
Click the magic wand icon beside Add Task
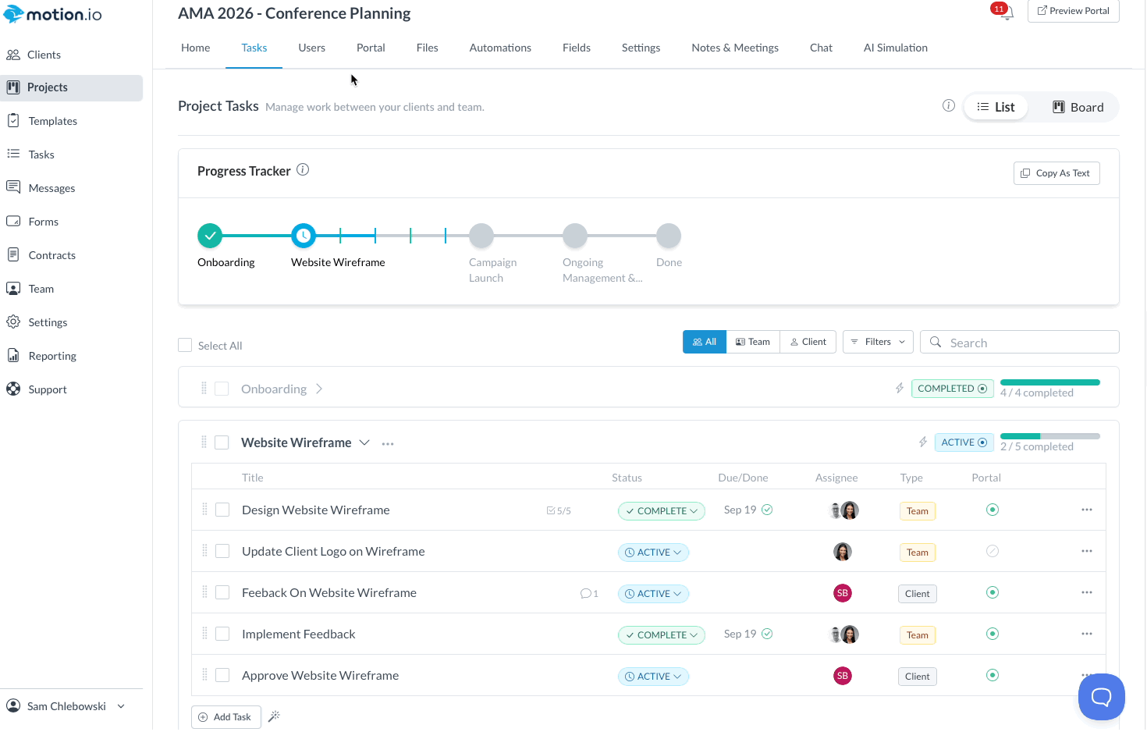[274, 716]
